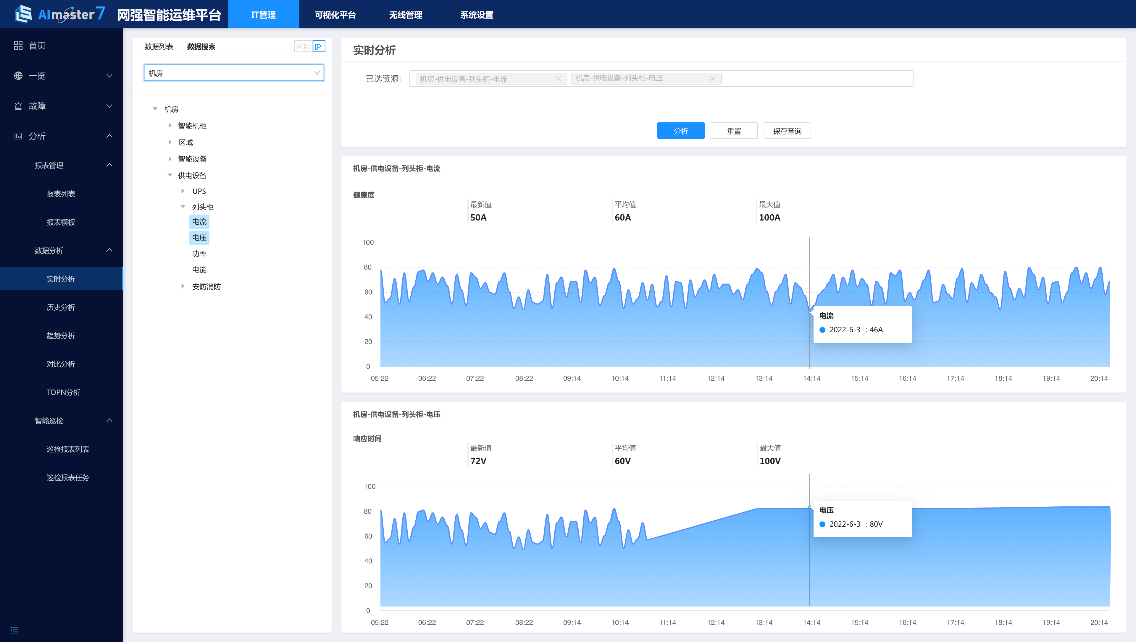This screenshot has width=1136, height=642.
Task: Toggle search by IP
Action: tap(319, 47)
